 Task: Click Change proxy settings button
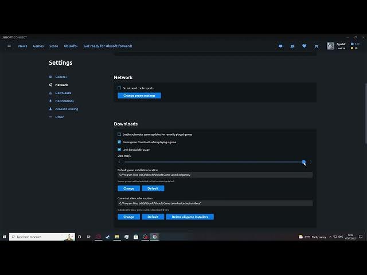[x=139, y=96]
